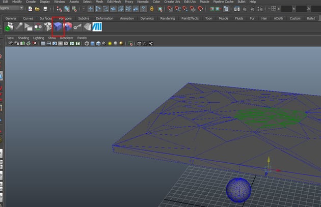This screenshot has height=207, width=321.
Task: Open the viewport Renderer menu
Action: [67, 38]
